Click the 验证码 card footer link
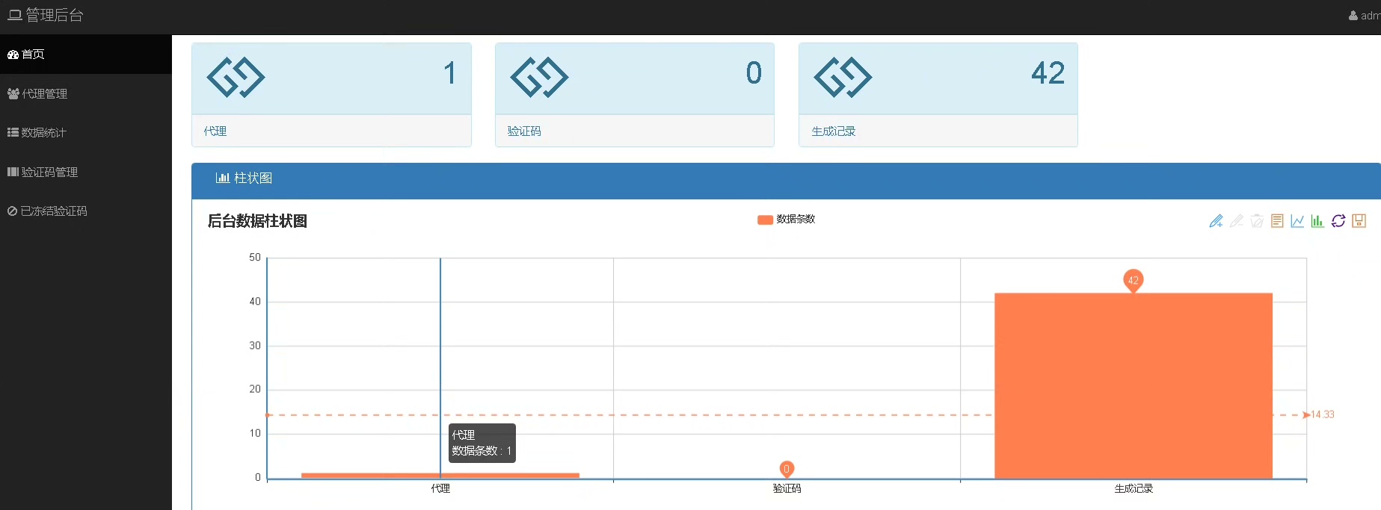Screen dimensions: 1381x510 tap(524, 131)
